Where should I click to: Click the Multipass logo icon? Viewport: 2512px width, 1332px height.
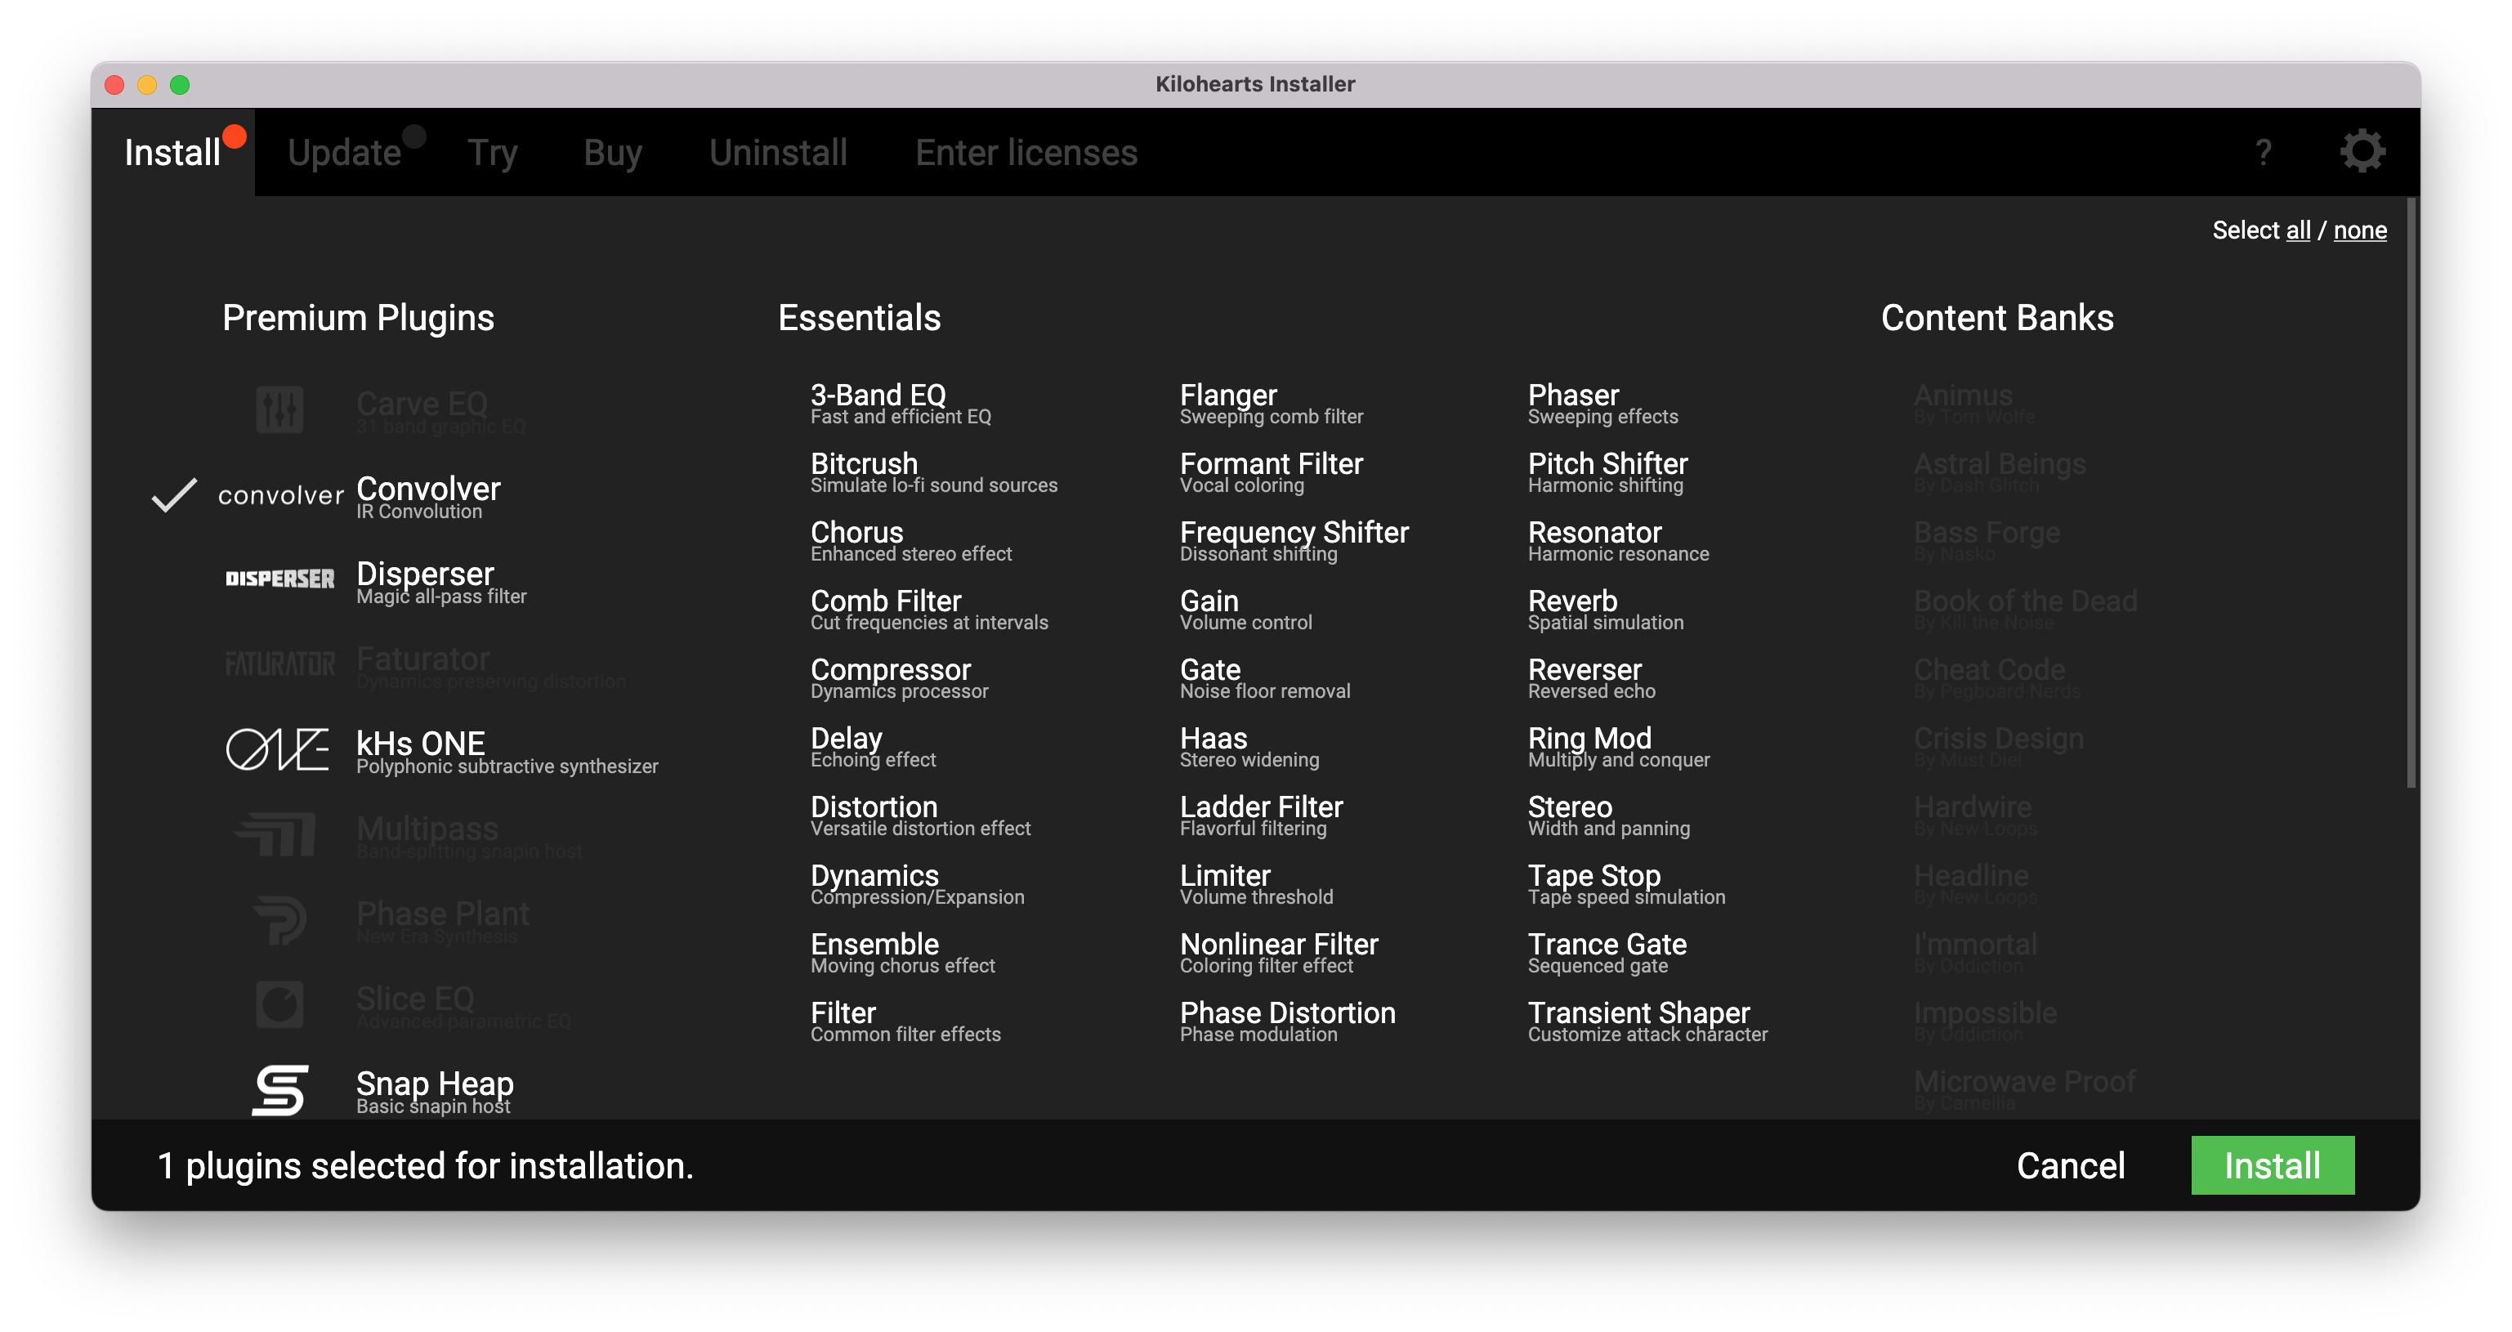277,834
